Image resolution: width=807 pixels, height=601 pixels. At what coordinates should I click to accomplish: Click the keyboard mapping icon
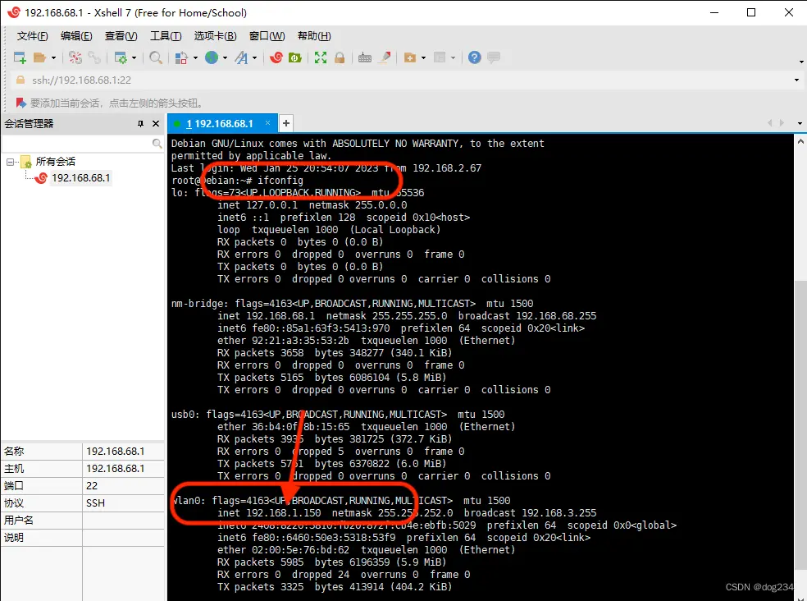click(x=365, y=57)
